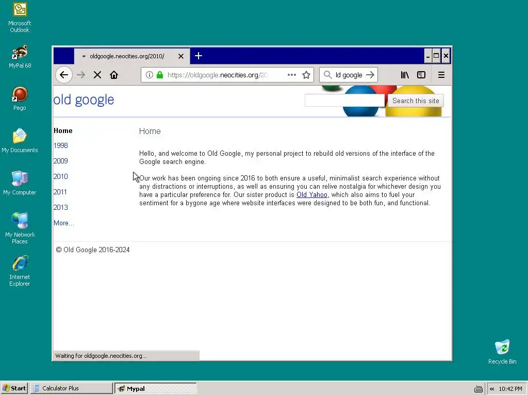
Task: Minimize the Mypal browser window
Action: pyautogui.click(x=427, y=56)
